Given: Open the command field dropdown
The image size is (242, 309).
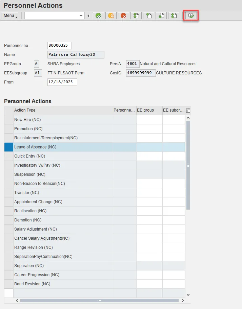Looking at the screenshot, I should tap(81, 16).
